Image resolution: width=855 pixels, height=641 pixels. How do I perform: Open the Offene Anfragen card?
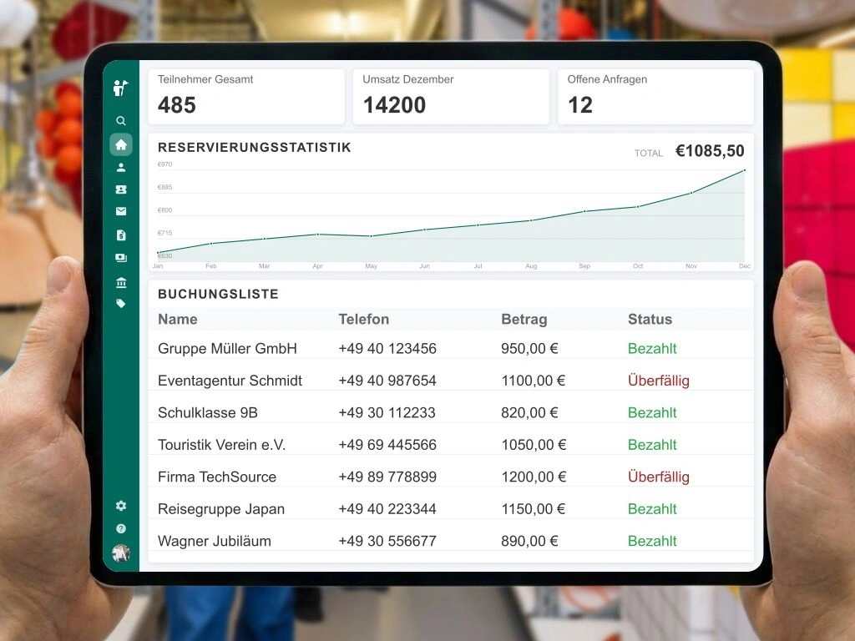[655, 97]
